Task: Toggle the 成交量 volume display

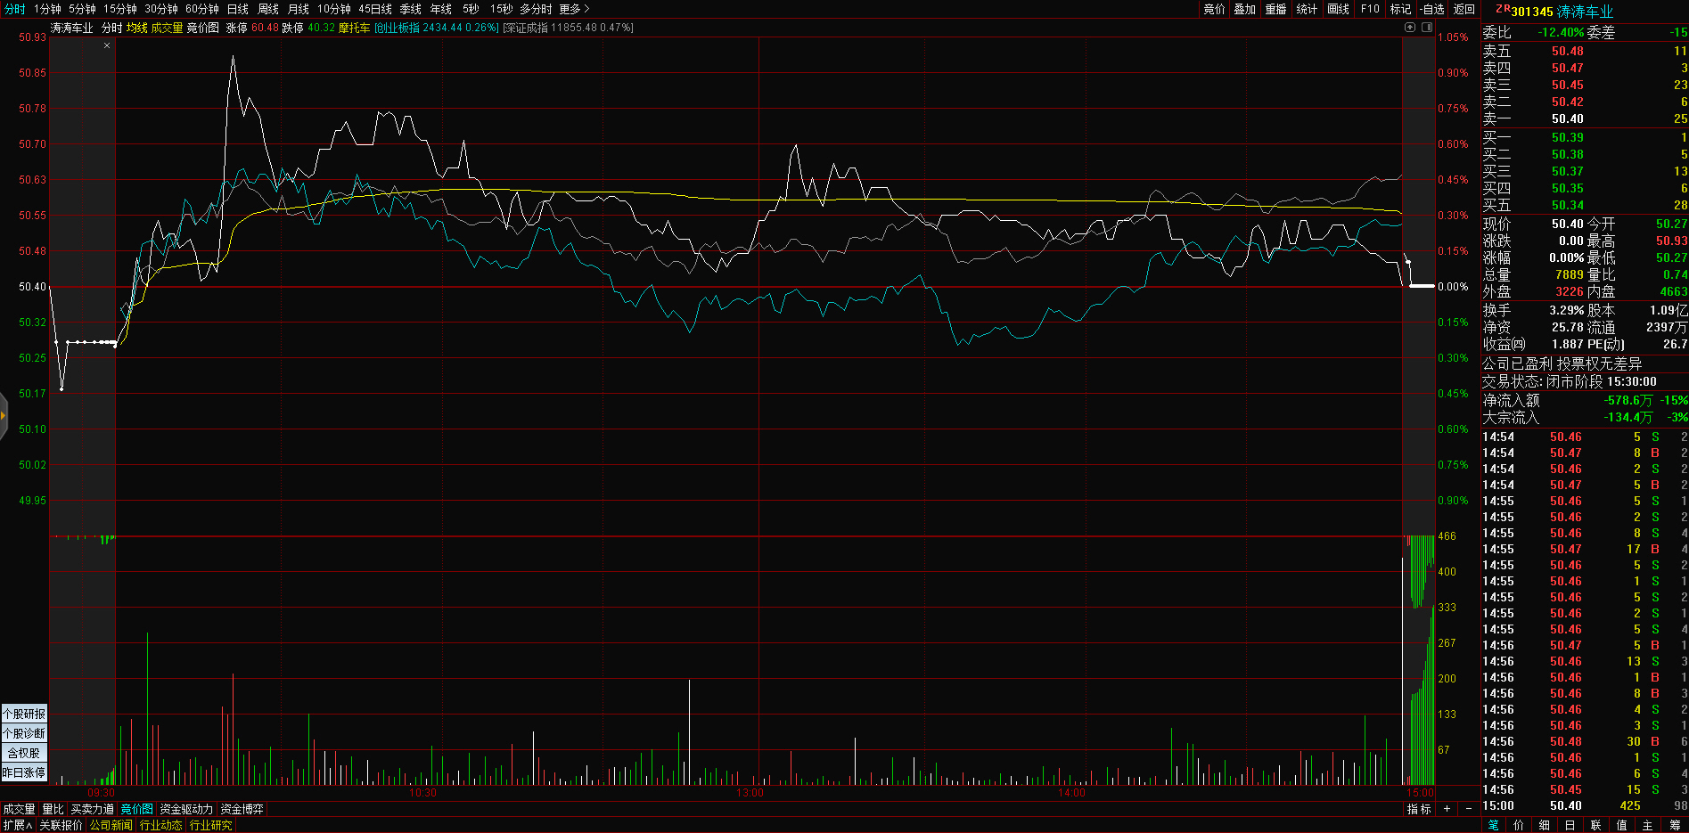Action: click(x=167, y=28)
